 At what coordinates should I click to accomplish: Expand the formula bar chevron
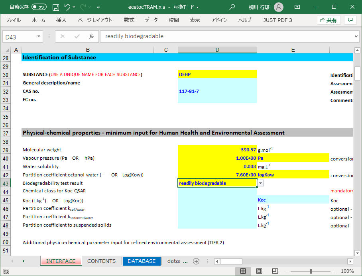point(356,36)
